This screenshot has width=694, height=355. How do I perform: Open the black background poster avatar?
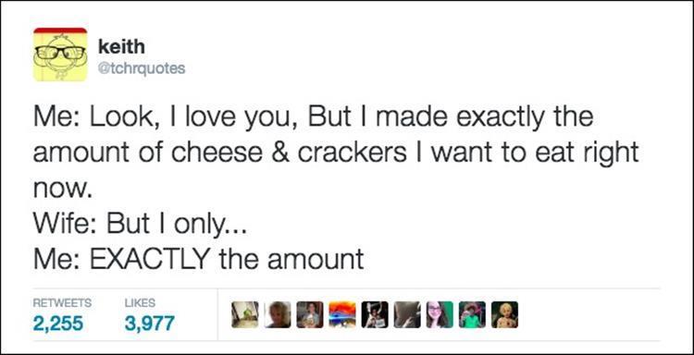point(375,314)
